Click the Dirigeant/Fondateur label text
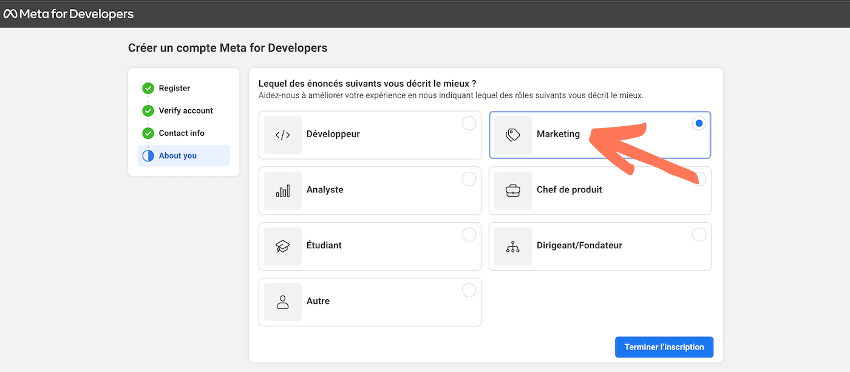 [x=579, y=246]
